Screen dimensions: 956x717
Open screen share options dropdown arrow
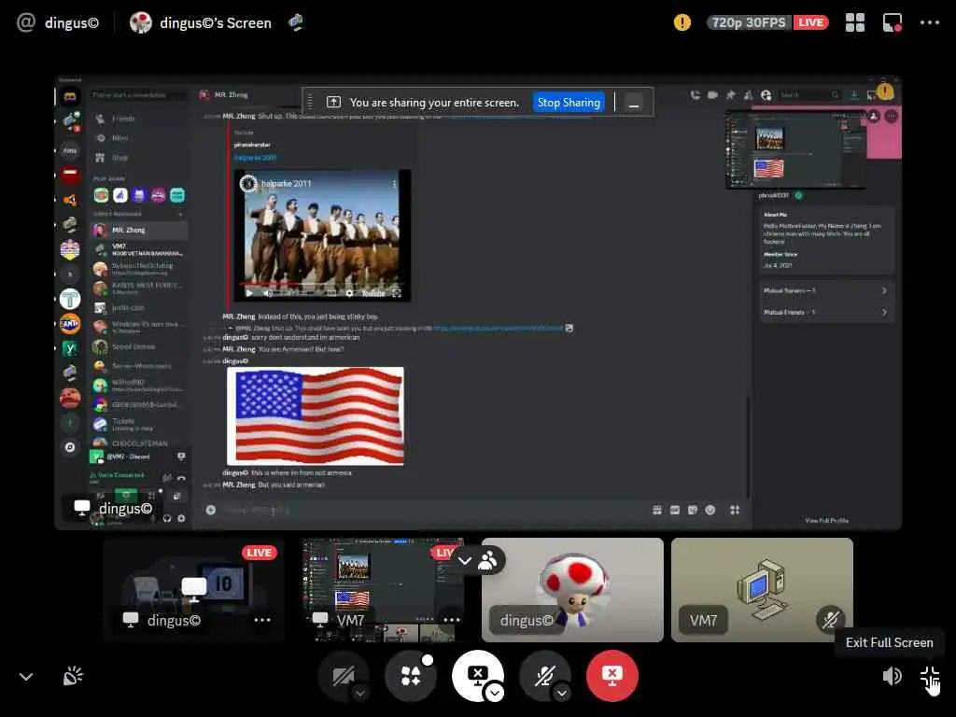(x=495, y=694)
